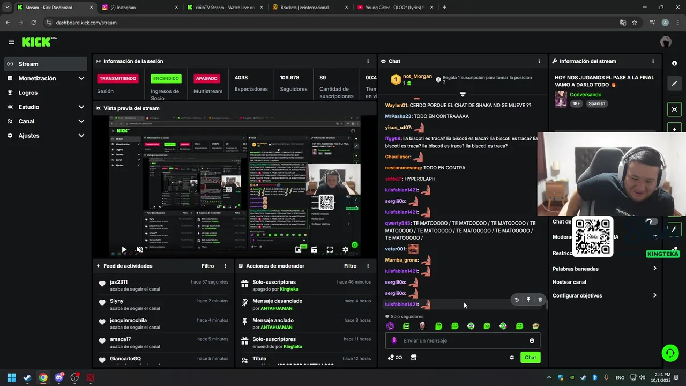Image resolution: width=686 pixels, height=386 pixels.
Task: Switch to Young Cister QLOO tab
Action: [x=394, y=8]
